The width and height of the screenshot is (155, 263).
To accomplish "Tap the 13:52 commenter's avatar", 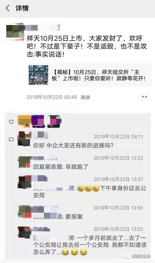I will pyautogui.click(x=24, y=232).
